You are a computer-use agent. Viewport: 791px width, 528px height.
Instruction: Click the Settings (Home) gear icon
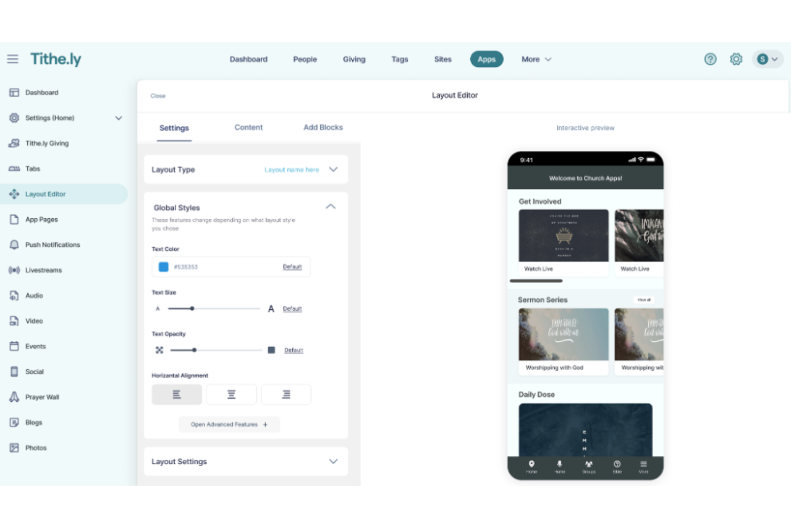coord(14,118)
